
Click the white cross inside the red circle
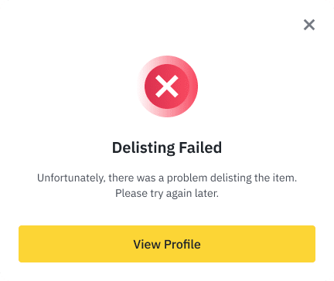167,86
